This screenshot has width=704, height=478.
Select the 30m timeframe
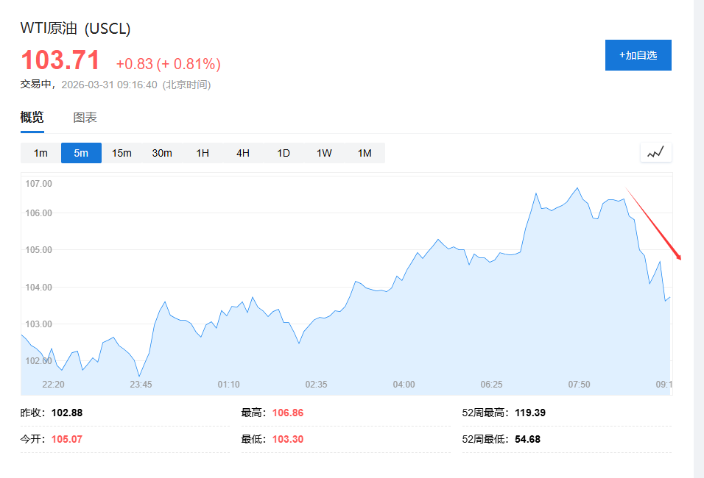[161, 153]
